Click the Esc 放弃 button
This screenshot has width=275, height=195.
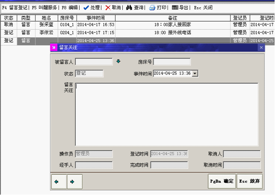click(249, 181)
